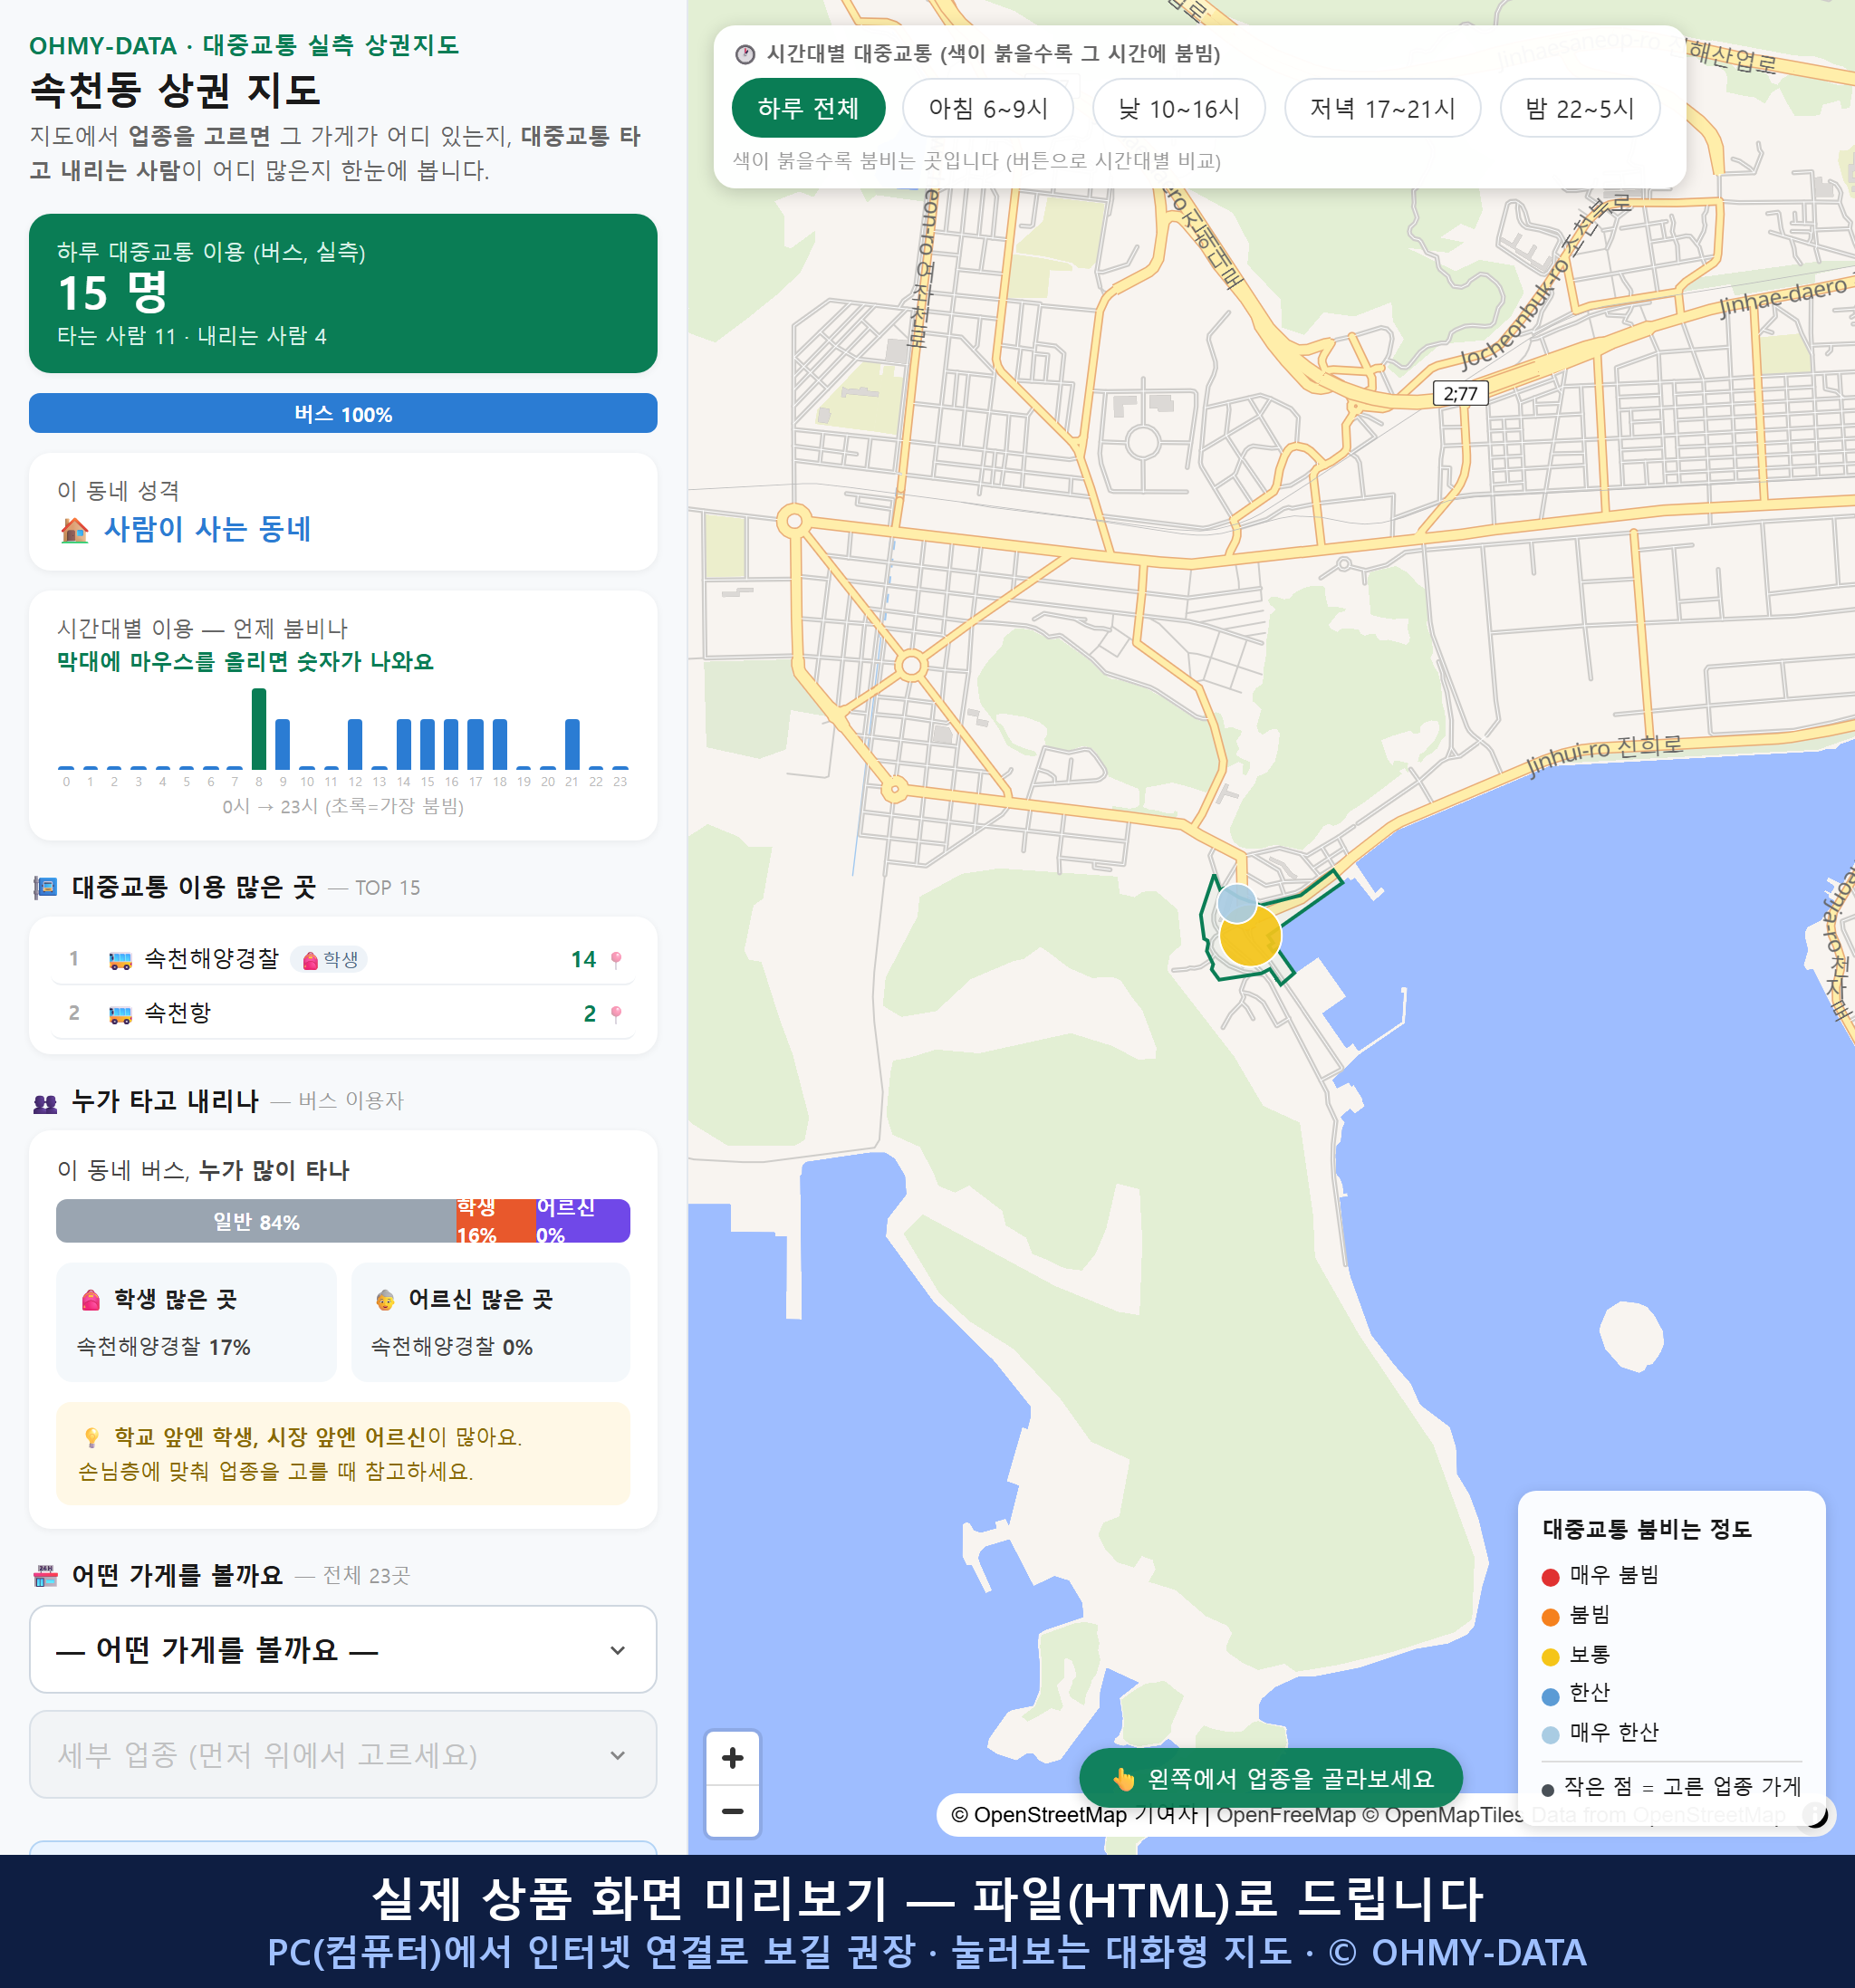Screen dimensions: 1855x1988
Task: Click the pin icon on 속천항 row
Action: [616, 1013]
